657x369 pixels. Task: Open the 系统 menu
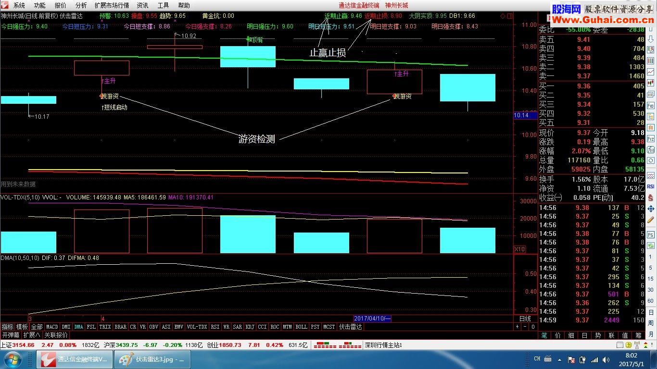(x=19, y=5)
